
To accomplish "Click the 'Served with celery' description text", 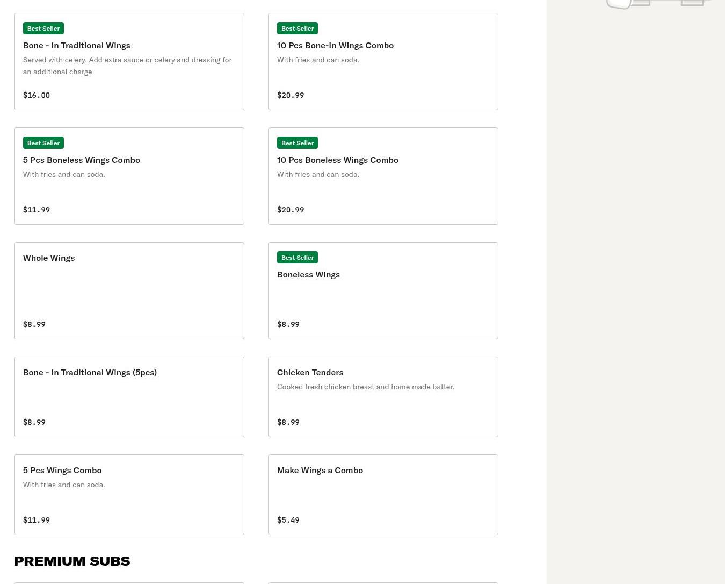I will [x=127, y=66].
